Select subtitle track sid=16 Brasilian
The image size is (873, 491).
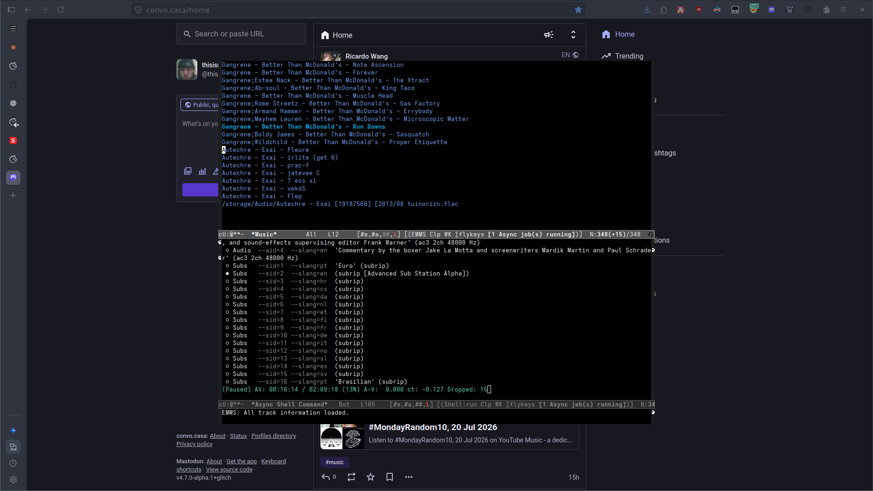(x=316, y=382)
